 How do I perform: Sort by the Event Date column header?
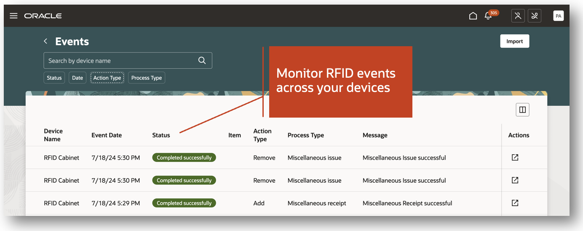click(x=107, y=135)
